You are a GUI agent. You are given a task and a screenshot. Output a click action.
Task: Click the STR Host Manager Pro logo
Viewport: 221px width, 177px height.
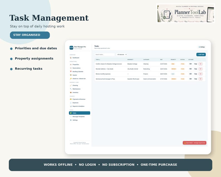[71, 48]
